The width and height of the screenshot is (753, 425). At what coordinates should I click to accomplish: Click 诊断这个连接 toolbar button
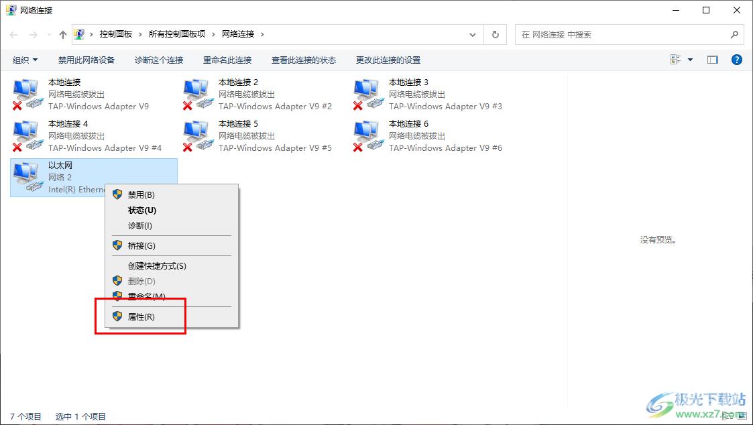(159, 60)
